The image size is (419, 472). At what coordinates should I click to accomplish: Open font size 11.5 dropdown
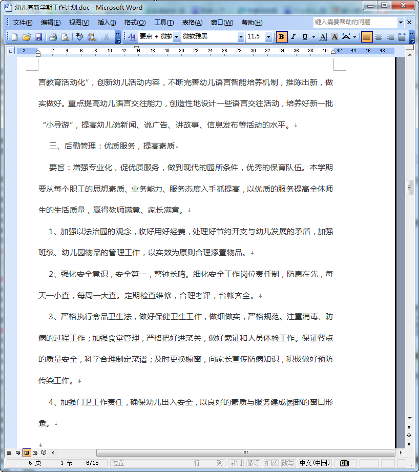click(x=268, y=37)
